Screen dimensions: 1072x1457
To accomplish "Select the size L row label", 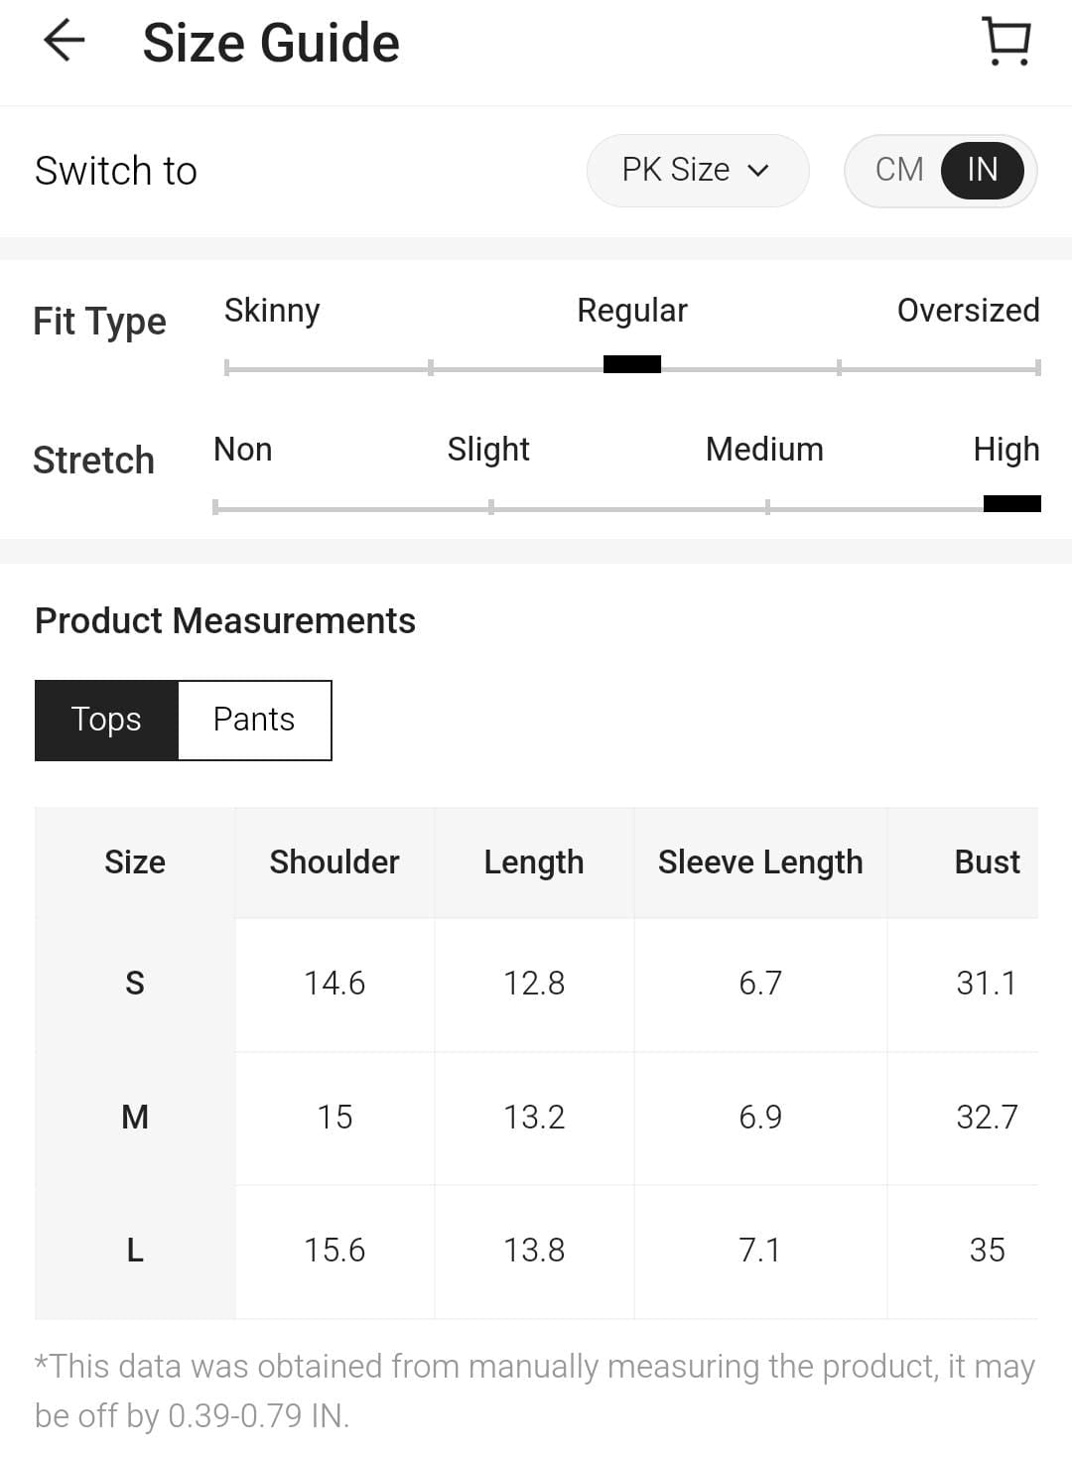I will pos(135,1250).
